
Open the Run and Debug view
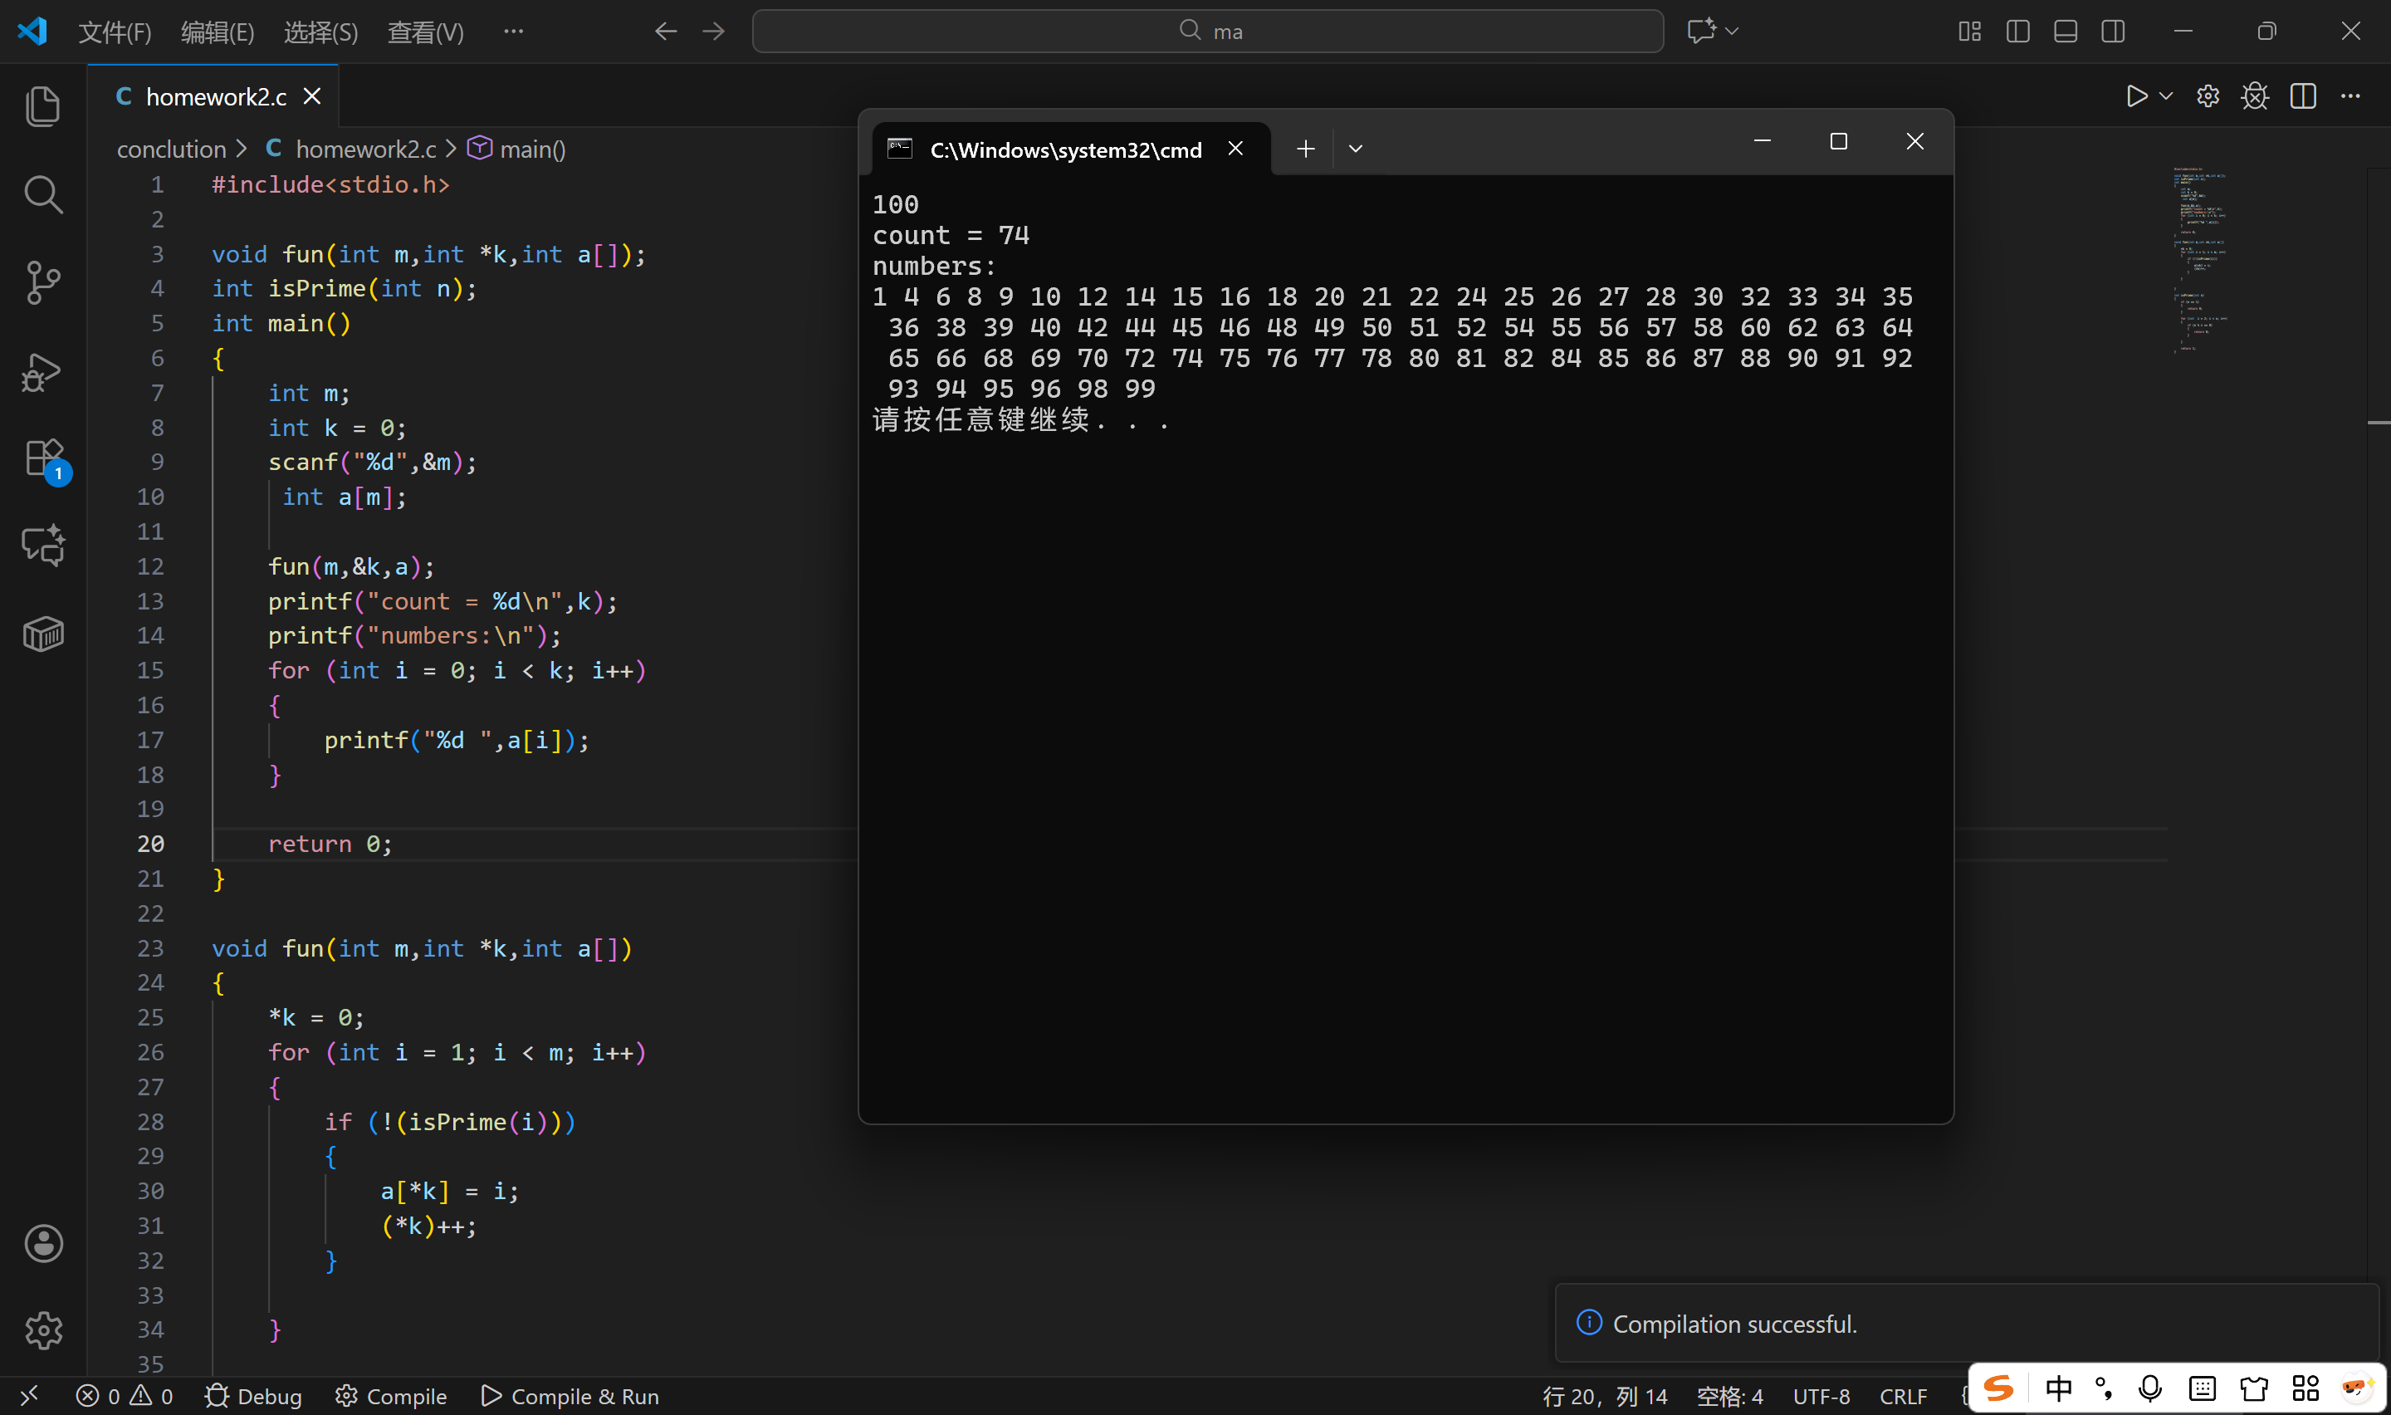pos(43,372)
